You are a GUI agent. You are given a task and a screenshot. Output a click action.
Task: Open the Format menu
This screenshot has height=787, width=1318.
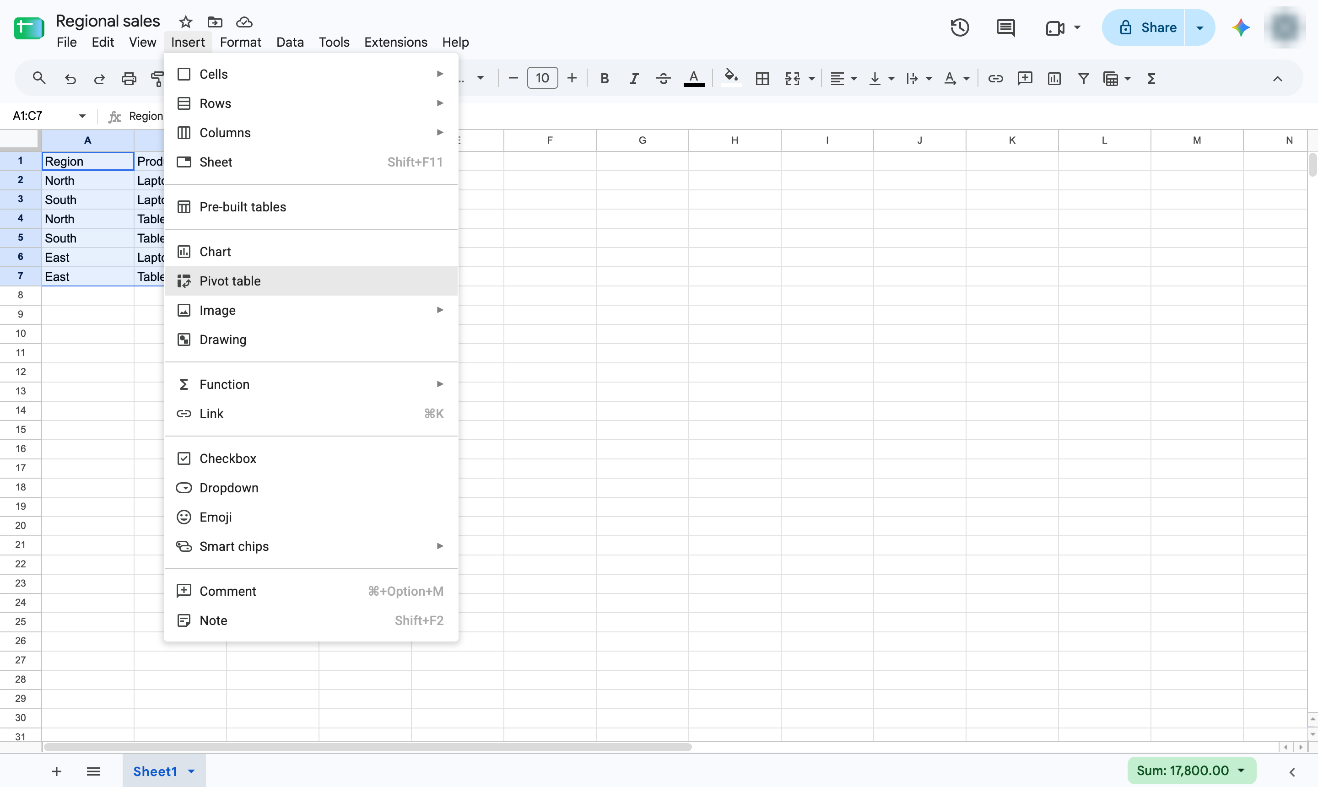240,42
